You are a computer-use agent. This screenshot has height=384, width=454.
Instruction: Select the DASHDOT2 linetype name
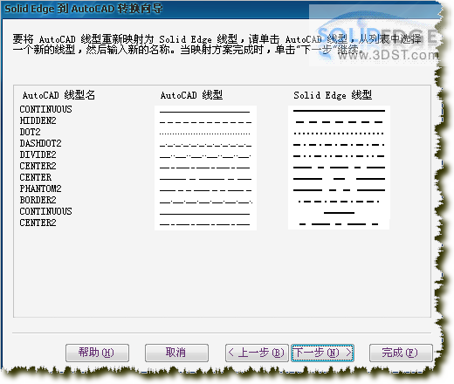point(40,143)
